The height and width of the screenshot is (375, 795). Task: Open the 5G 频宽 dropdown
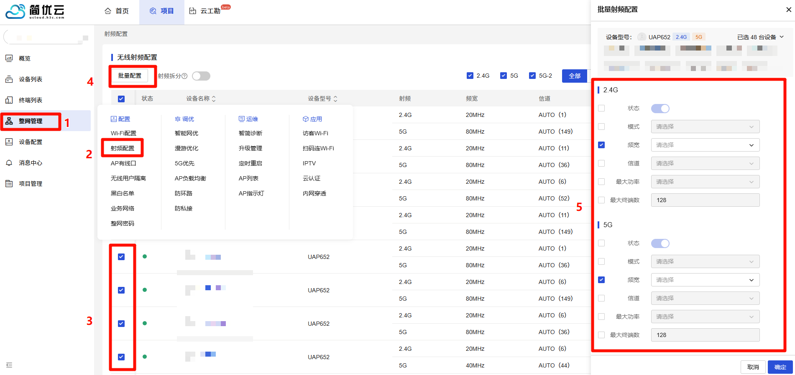[x=705, y=280]
